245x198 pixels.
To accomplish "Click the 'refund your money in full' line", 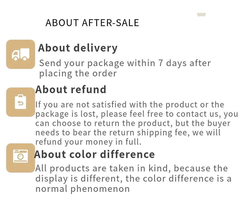I will coord(88,142).
